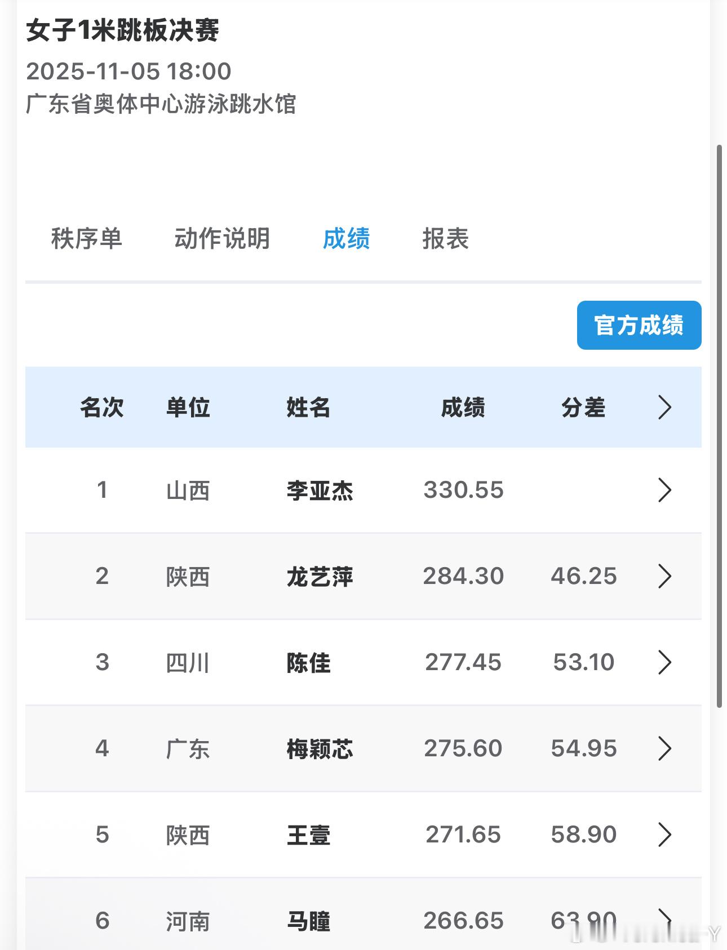Click athlete name 梅颖芯
The height and width of the screenshot is (950, 727).
point(320,749)
